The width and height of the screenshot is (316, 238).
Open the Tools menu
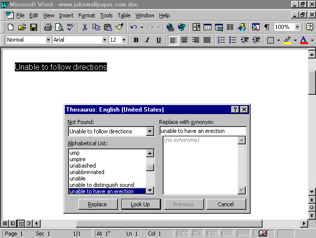click(x=106, y=15)
